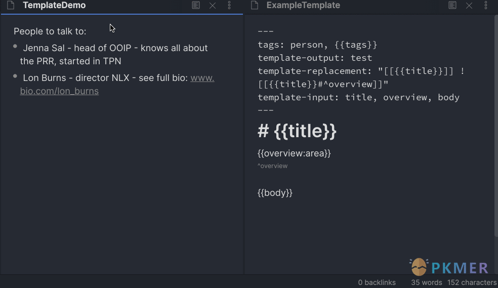
Task: Open more options for the TemplateDemo pane
Action: pyautogui.click(x=229, y=6)
